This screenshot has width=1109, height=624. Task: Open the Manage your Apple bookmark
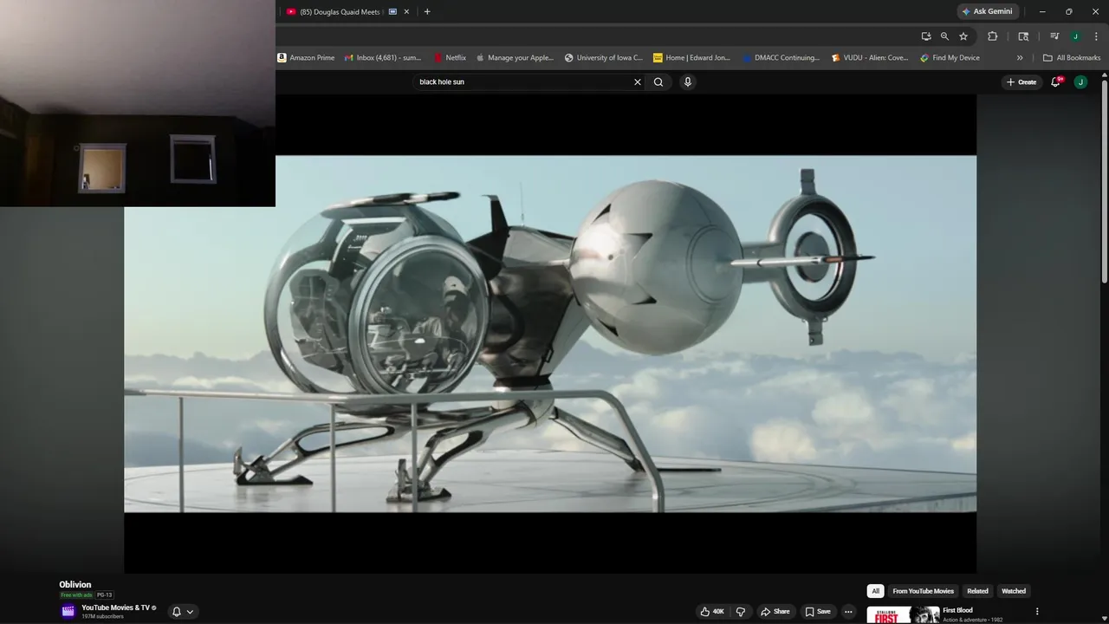(516, 58)
